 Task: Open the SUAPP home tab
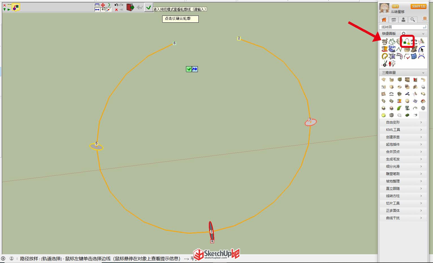[384, 20]
